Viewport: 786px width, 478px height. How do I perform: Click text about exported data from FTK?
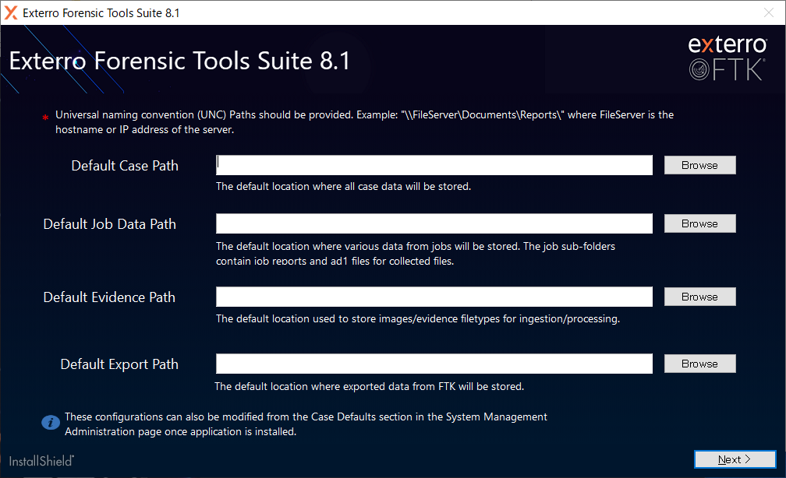pos(370,386)
